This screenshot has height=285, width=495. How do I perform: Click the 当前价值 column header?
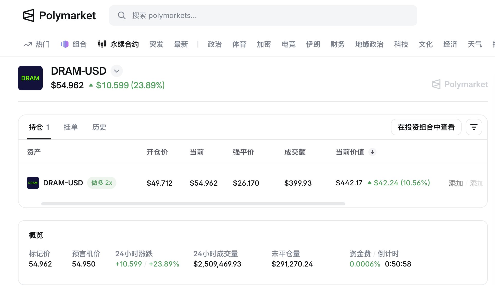[350, 152]
